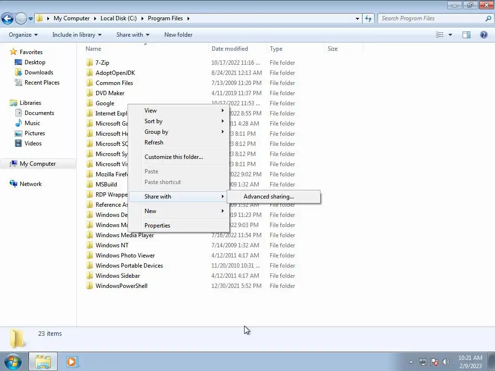Image resolution: width=495 pixels, height=371 pixels.
Task: Open View submenu in context menu
Action: click(x=179, y=111)
